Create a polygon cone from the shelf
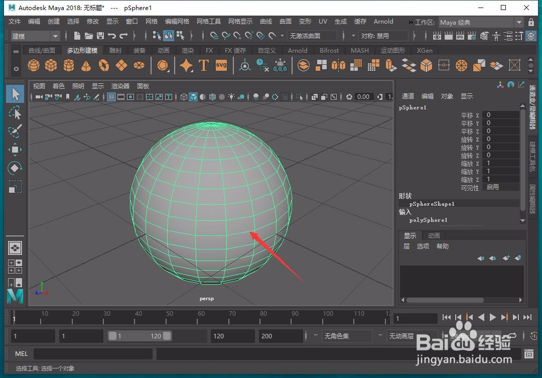The width and height of the screenshot is (542, 378). pyautogui.click(x=86, y=65)
